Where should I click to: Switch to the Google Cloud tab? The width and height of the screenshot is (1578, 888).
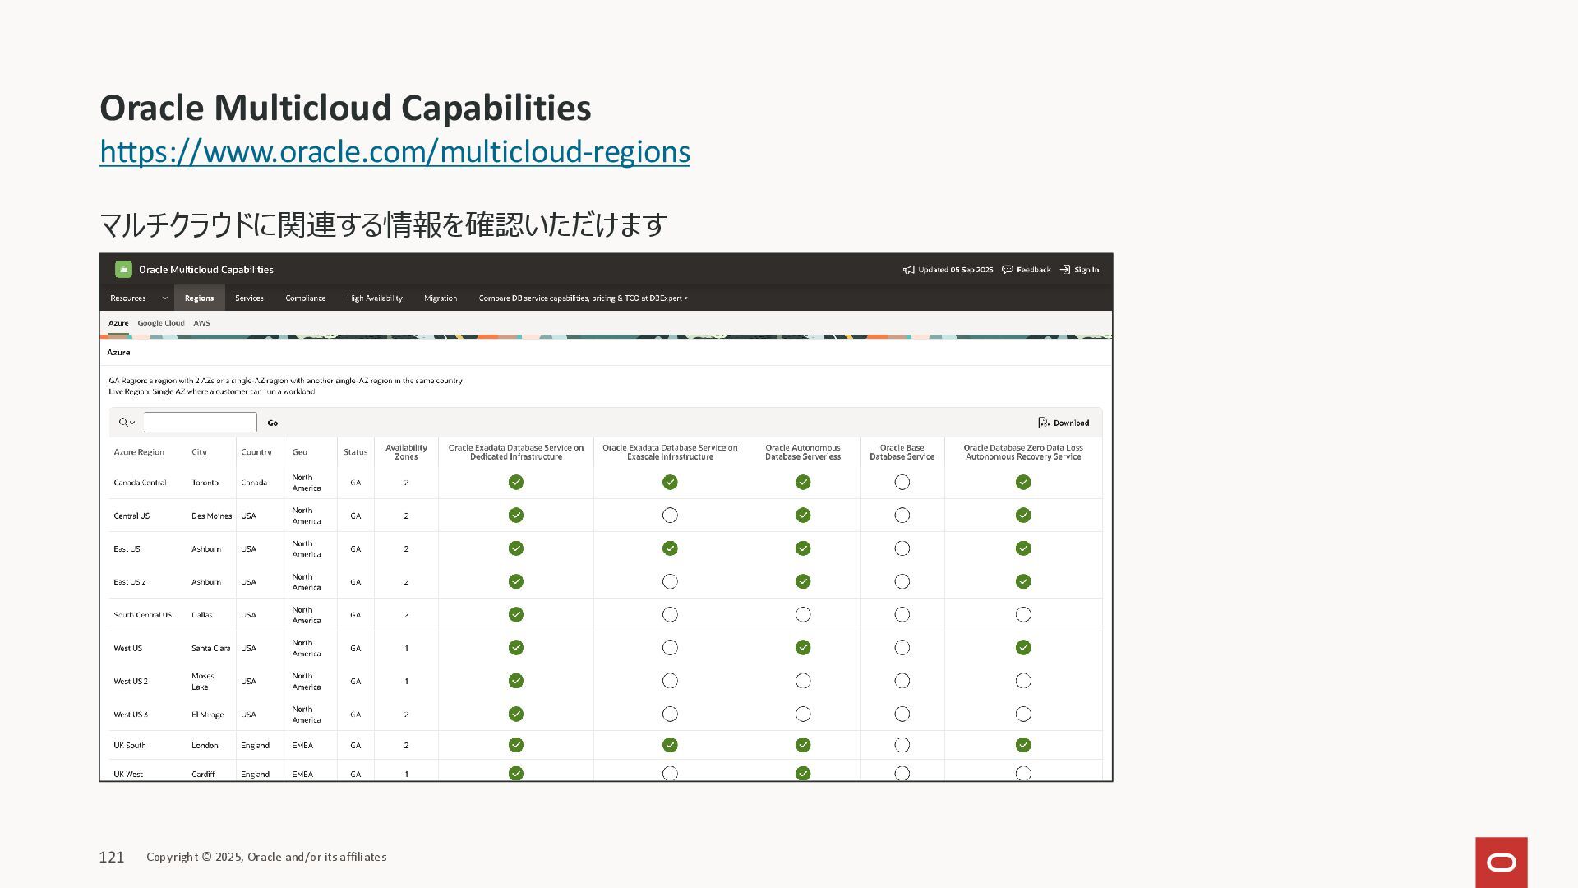click(x=161, y=323)
